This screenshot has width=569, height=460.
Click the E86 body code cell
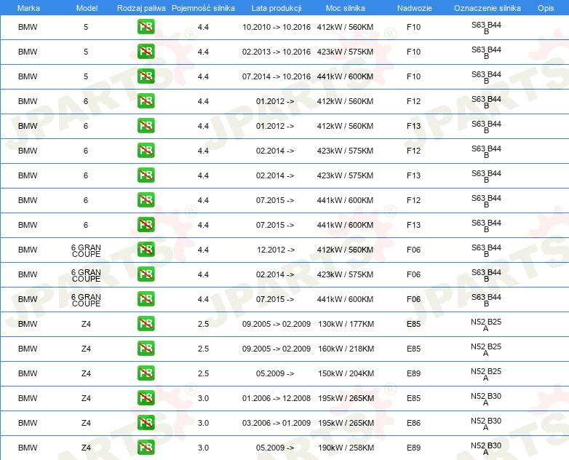tap(413, 423)
